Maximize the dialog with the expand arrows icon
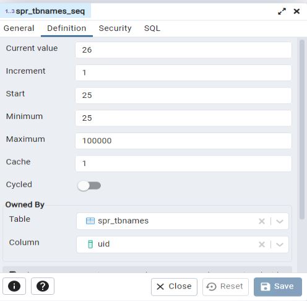The image size is (307, 301). click(x=282, y=11)
